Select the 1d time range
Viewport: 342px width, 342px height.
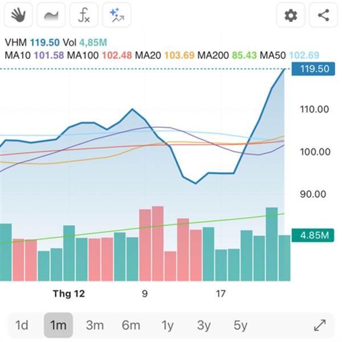click(x=22, y=325)
